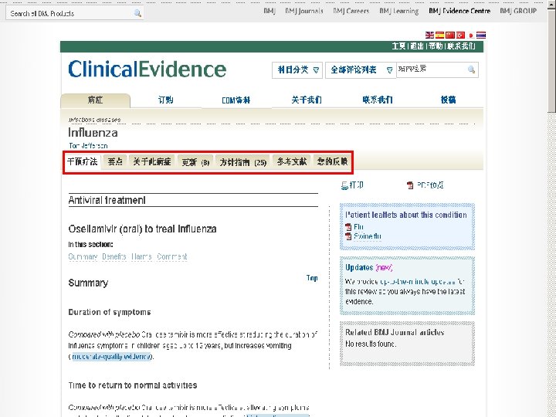The image size is (556, 417).
Task: Click the printer icon next to 打印
Action: pos(344,185)
